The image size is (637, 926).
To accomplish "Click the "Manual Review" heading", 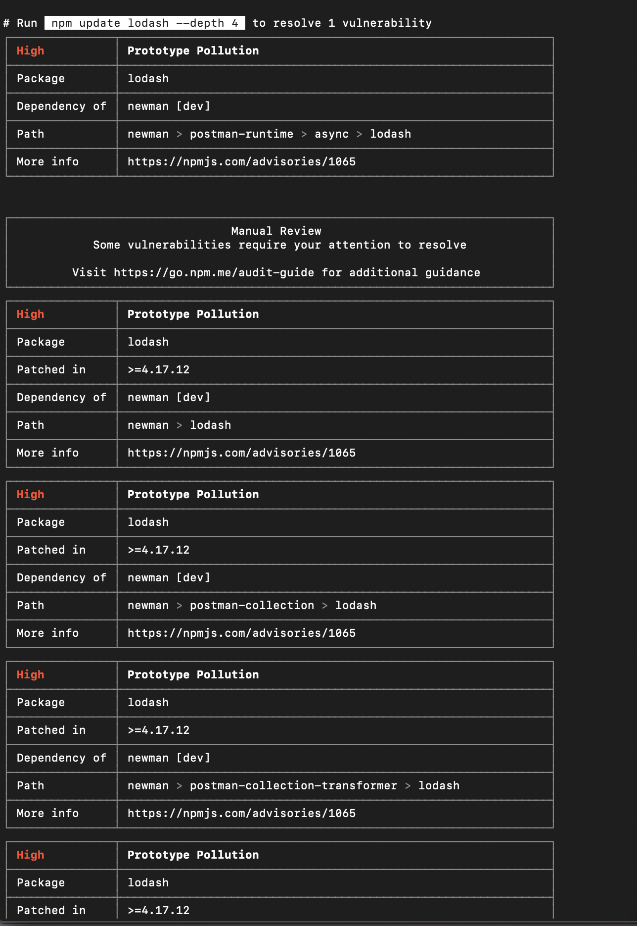I will point(276,231).
